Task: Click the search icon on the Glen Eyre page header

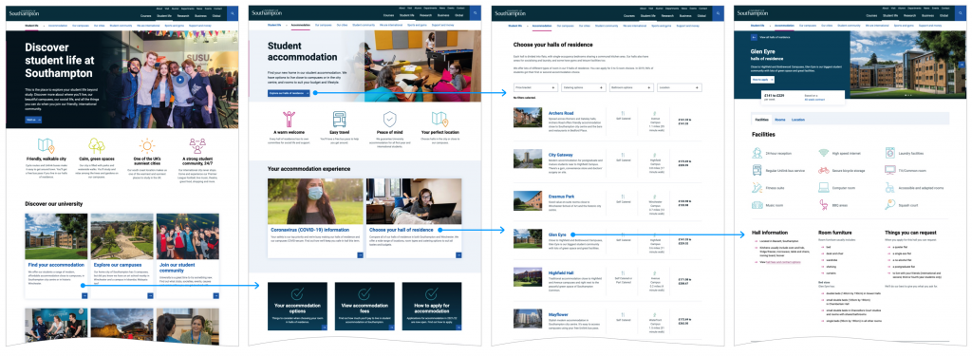Action: pyautogui.click(x=961, y=14)
